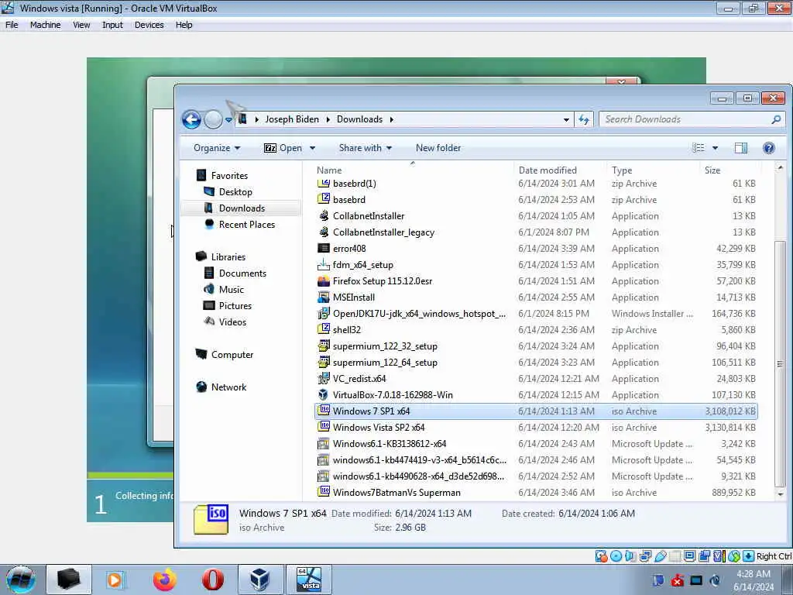793x595 pixels.
Task: Select the CollabnetInstaller application icon
Action: pyautogui.click(x=323, y=216)
